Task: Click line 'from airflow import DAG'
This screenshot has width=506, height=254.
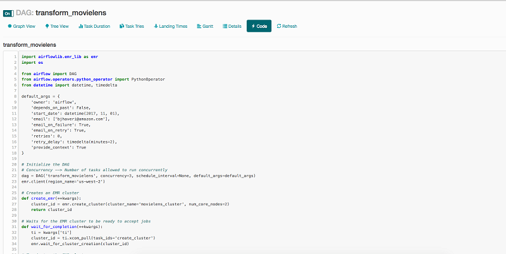Action: (49, 74)
